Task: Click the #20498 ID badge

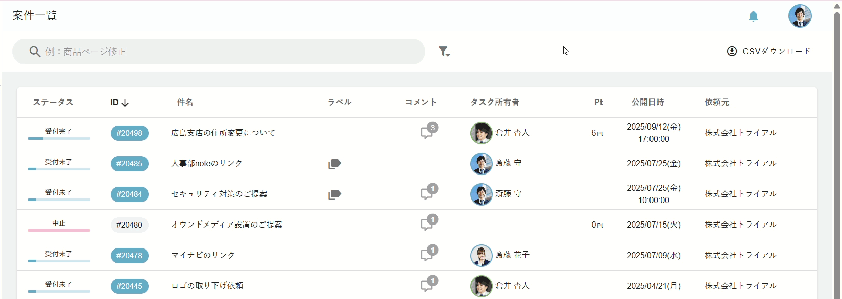Action: coord(129,133)
